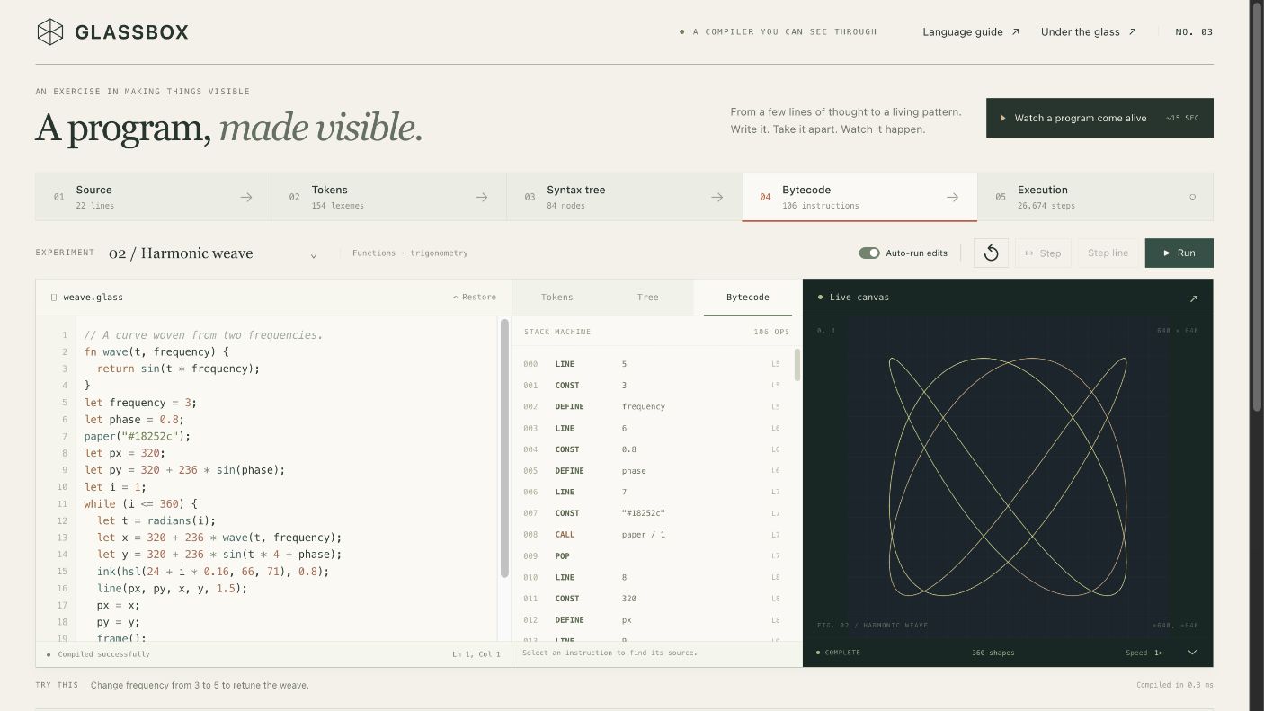Viewport: 1264px width, 711px height.
Task: Click the bytecode panel scrollbar
Action: tap(797, 366)
